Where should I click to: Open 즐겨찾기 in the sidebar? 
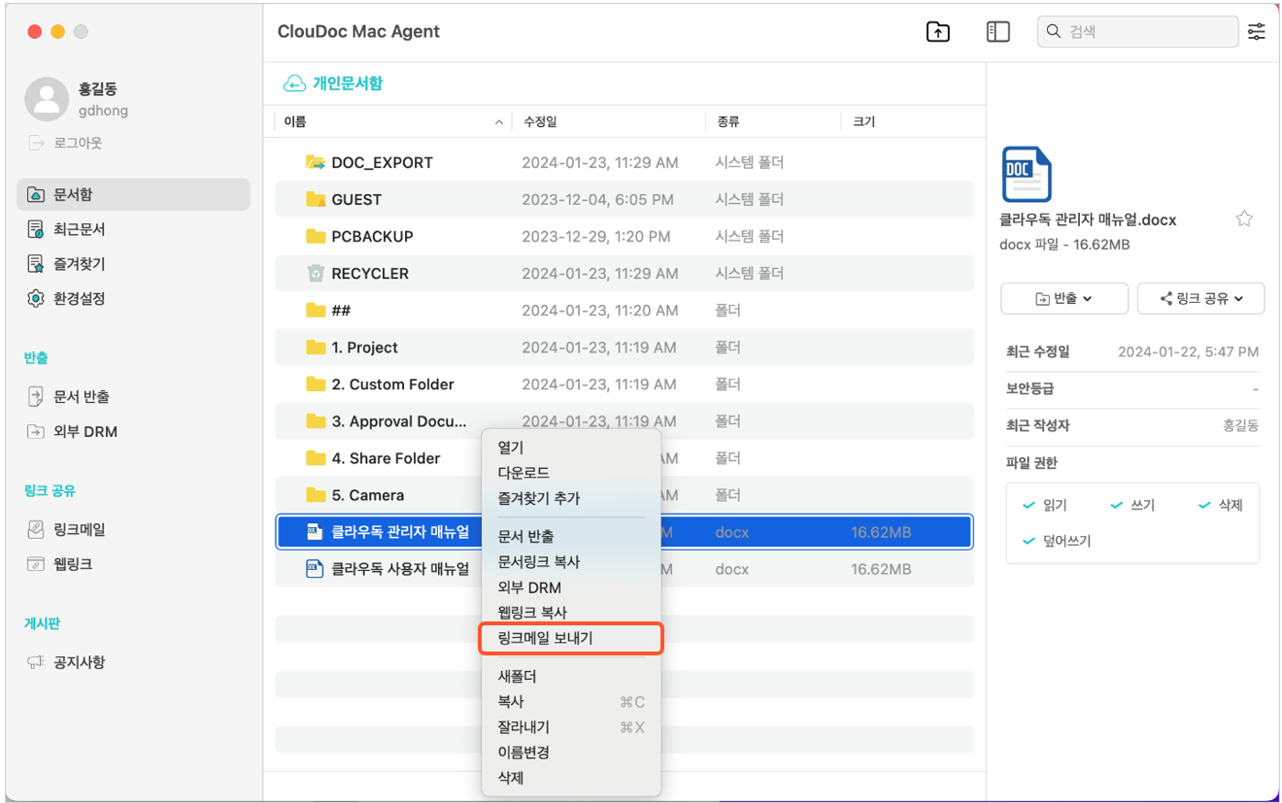(x=66, y=263)
